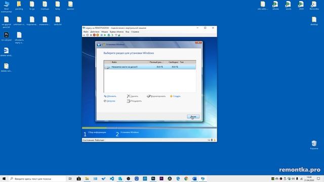
Task: Revert the VM with the toolbar arrow icon
Action: 112,35
